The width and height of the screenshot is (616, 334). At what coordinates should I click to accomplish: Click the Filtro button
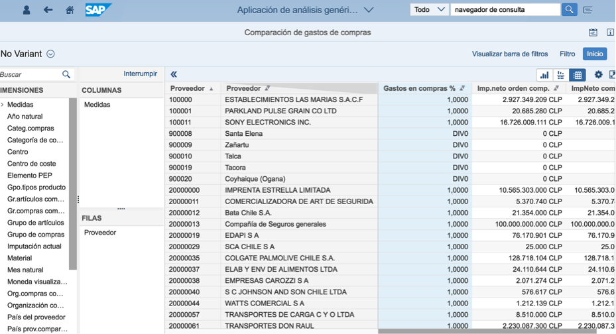[x=567, y=54]
